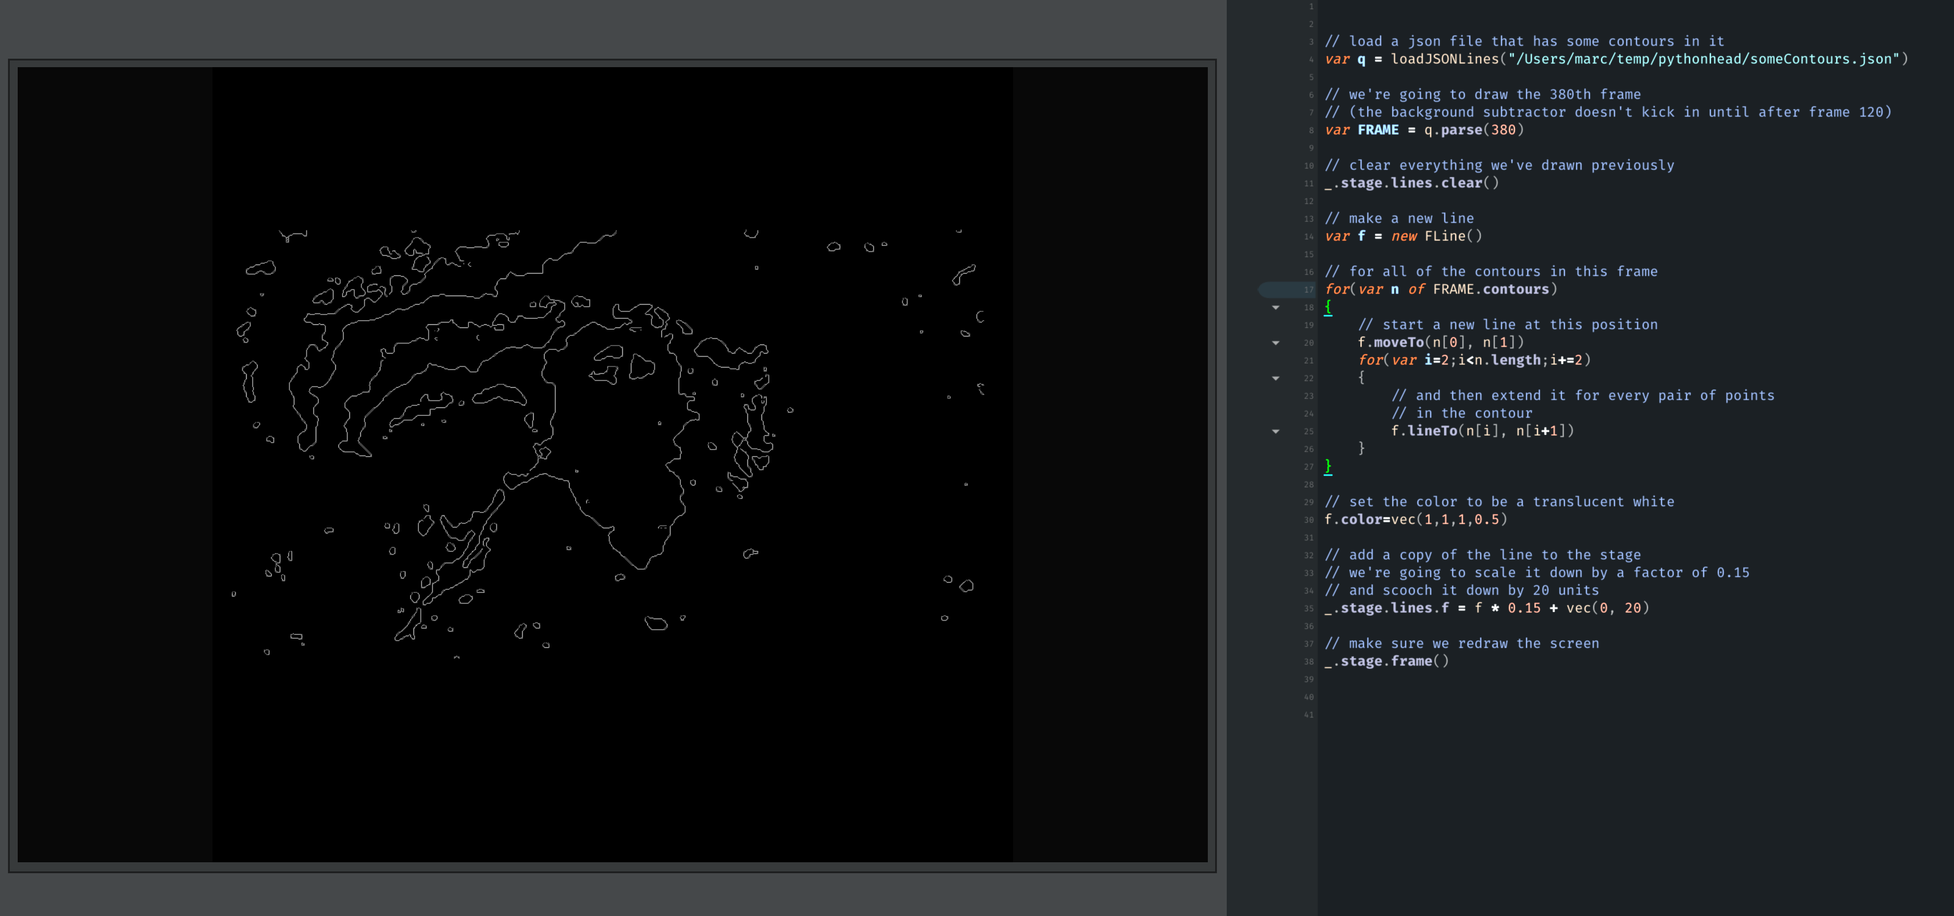This screenshot has height=916, width=1954.
Task: Click the fold triangle next to line 25
Action: pyautogui.click(x=1276, y=432)
